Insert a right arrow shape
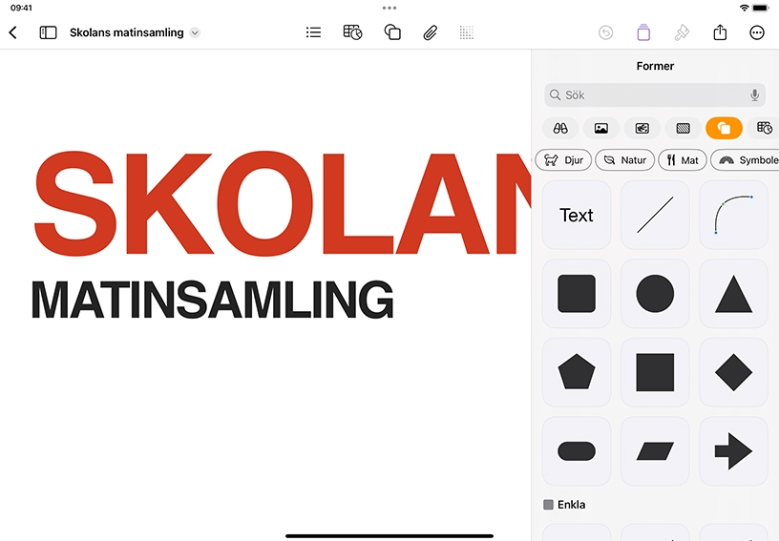Viewport: 779px width, 541px height. coord(733,451)
